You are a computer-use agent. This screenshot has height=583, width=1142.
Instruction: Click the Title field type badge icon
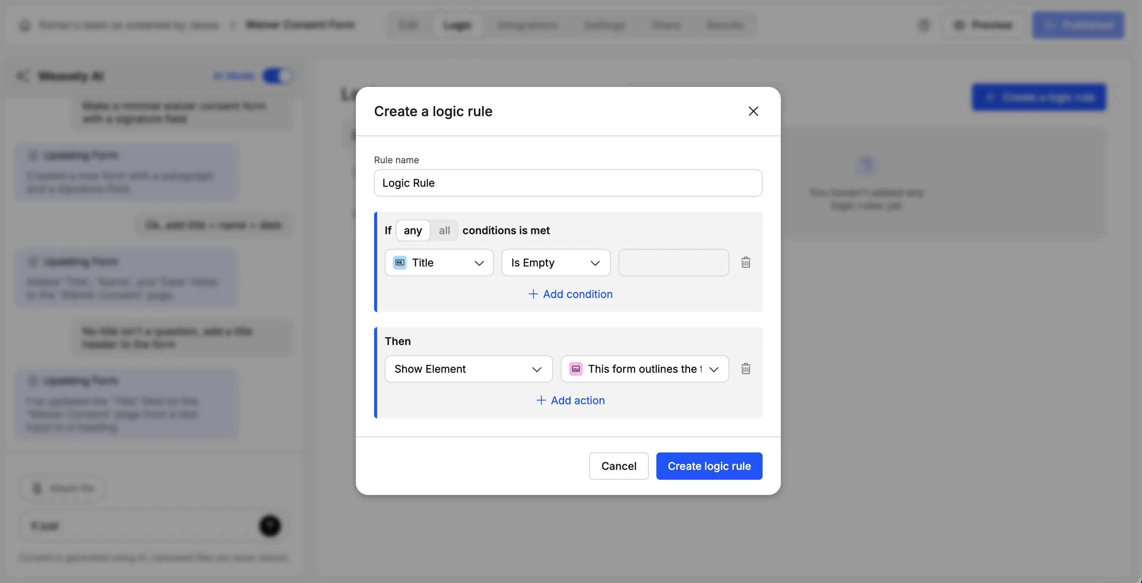(399, 262)
